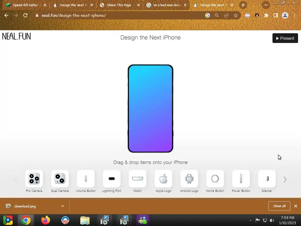This screenshot has height=226, width=301.
Task: Close the Share This Page tab
Action: (138, 5)
